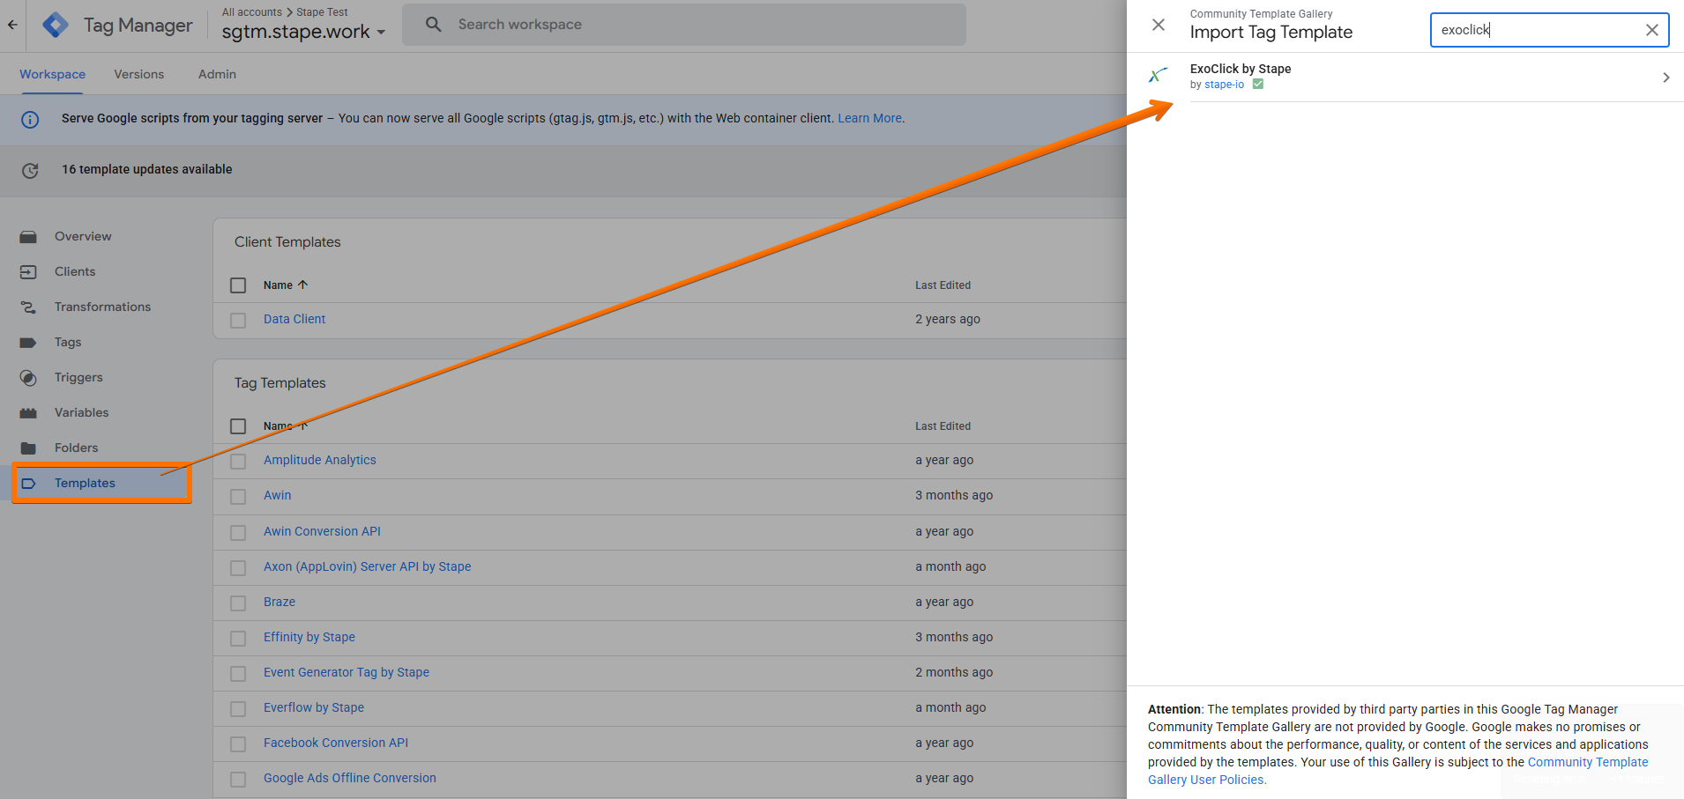Click All accounts breadcrumb
This screenshot has height=799, width=1684.
(x=252, y=12)
